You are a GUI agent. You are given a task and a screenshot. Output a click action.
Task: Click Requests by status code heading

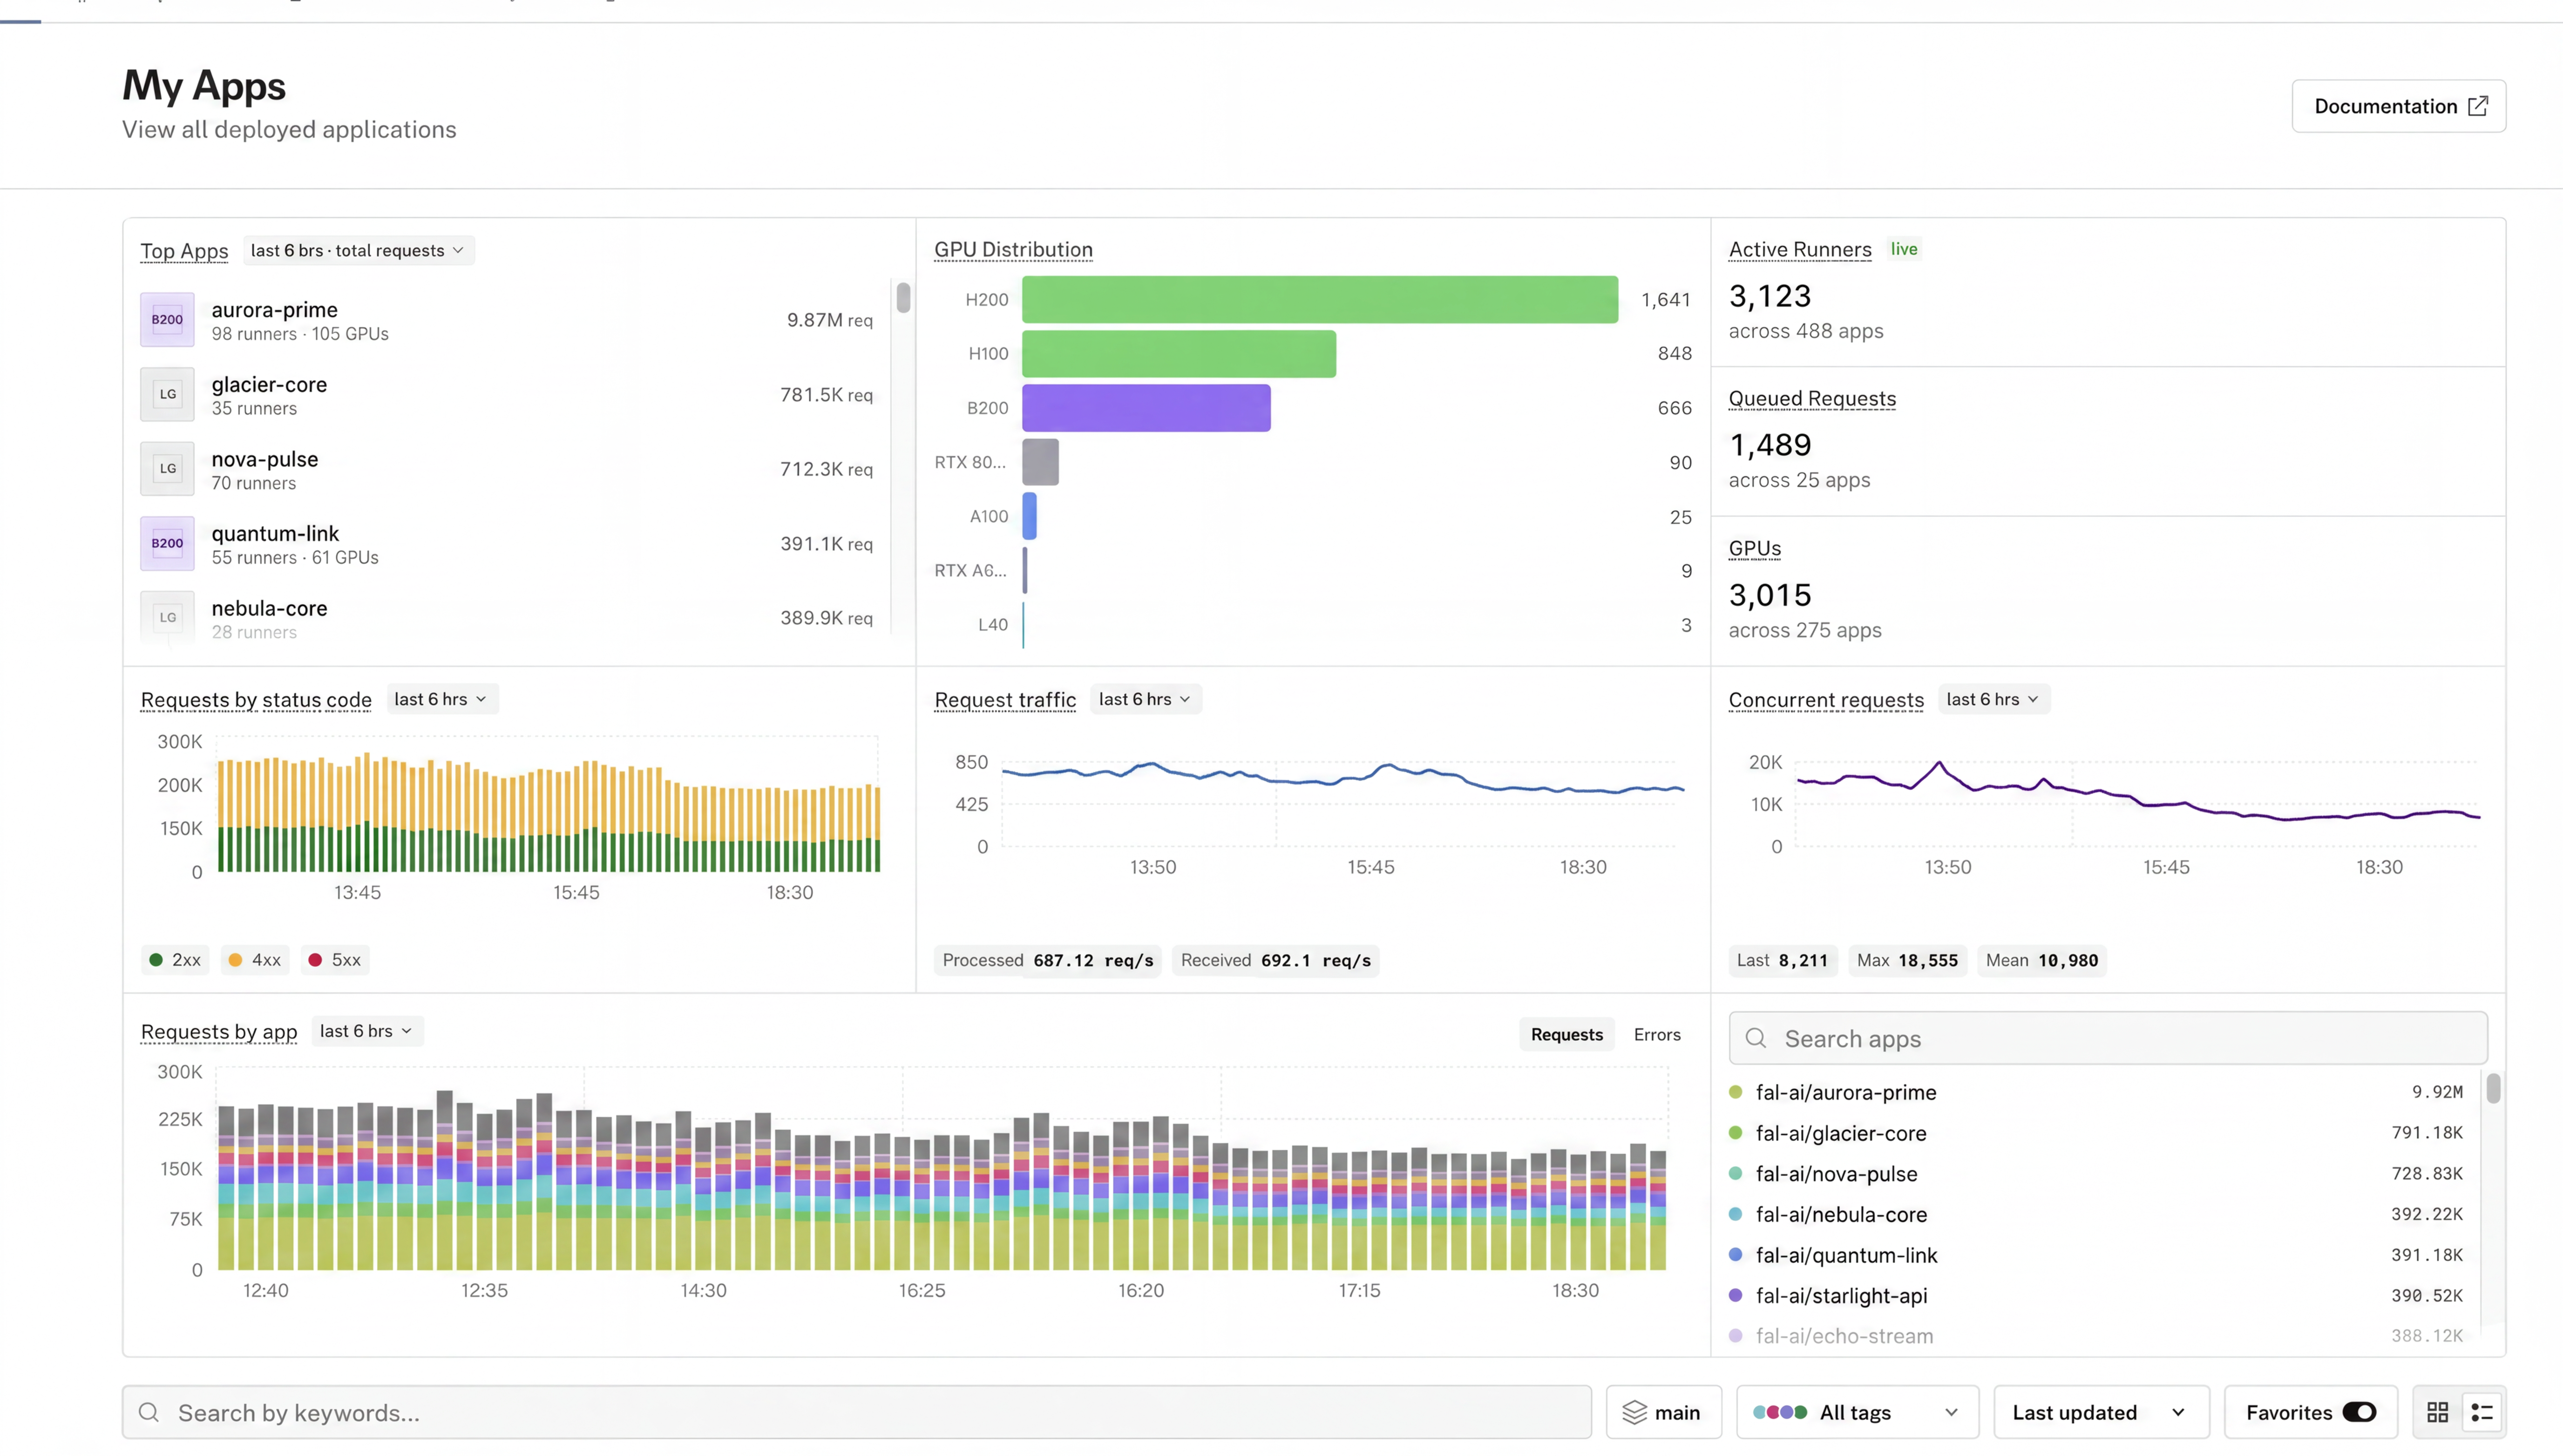(x=256, y=700)
